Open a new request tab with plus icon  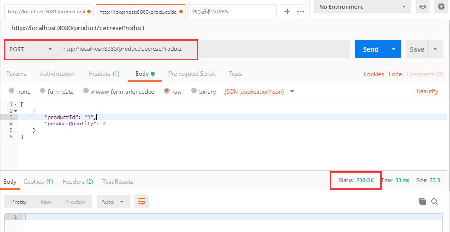click(287, 12)
